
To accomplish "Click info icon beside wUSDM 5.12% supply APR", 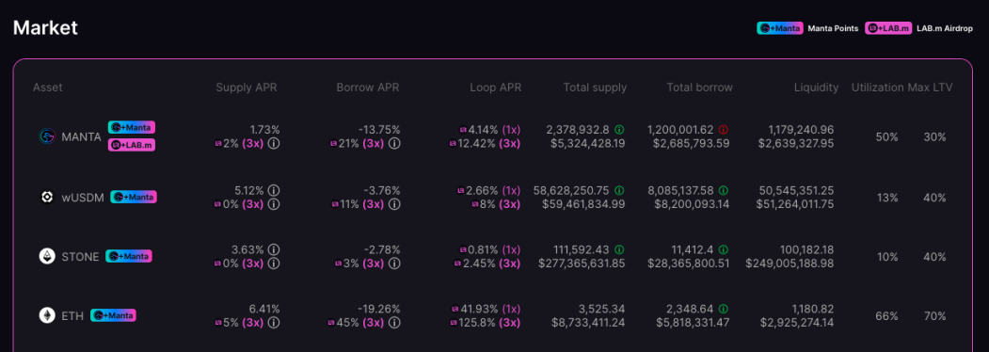I will (x=273, y=190).
